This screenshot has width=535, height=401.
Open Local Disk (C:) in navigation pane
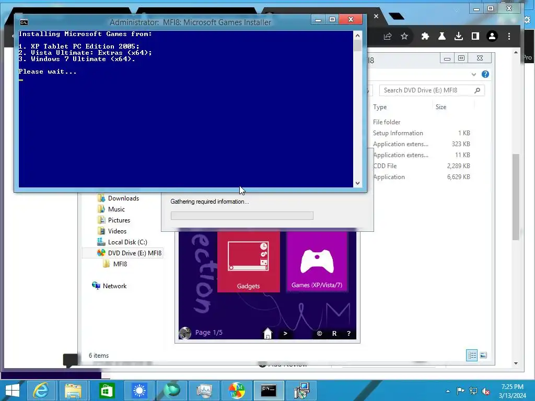coord(127,242)
